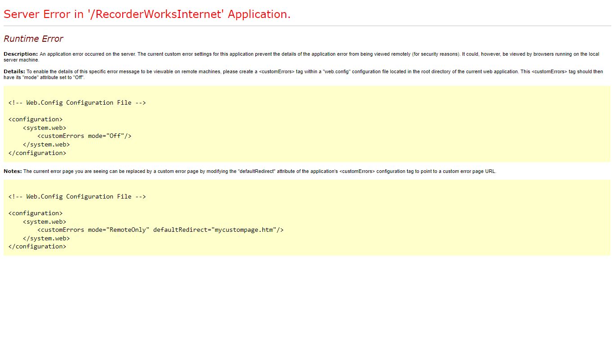Click the "server machine." text ending the description
The height and width of the screenshot is (345, 614).
[22, 60]
